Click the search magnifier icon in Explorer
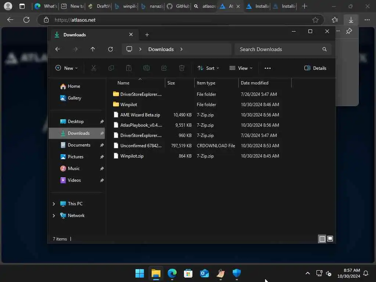 coord(325,49)
